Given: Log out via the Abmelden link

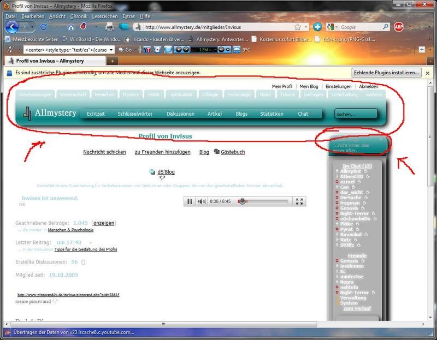Looking at the screenshot, I should (x=368, y=86).
